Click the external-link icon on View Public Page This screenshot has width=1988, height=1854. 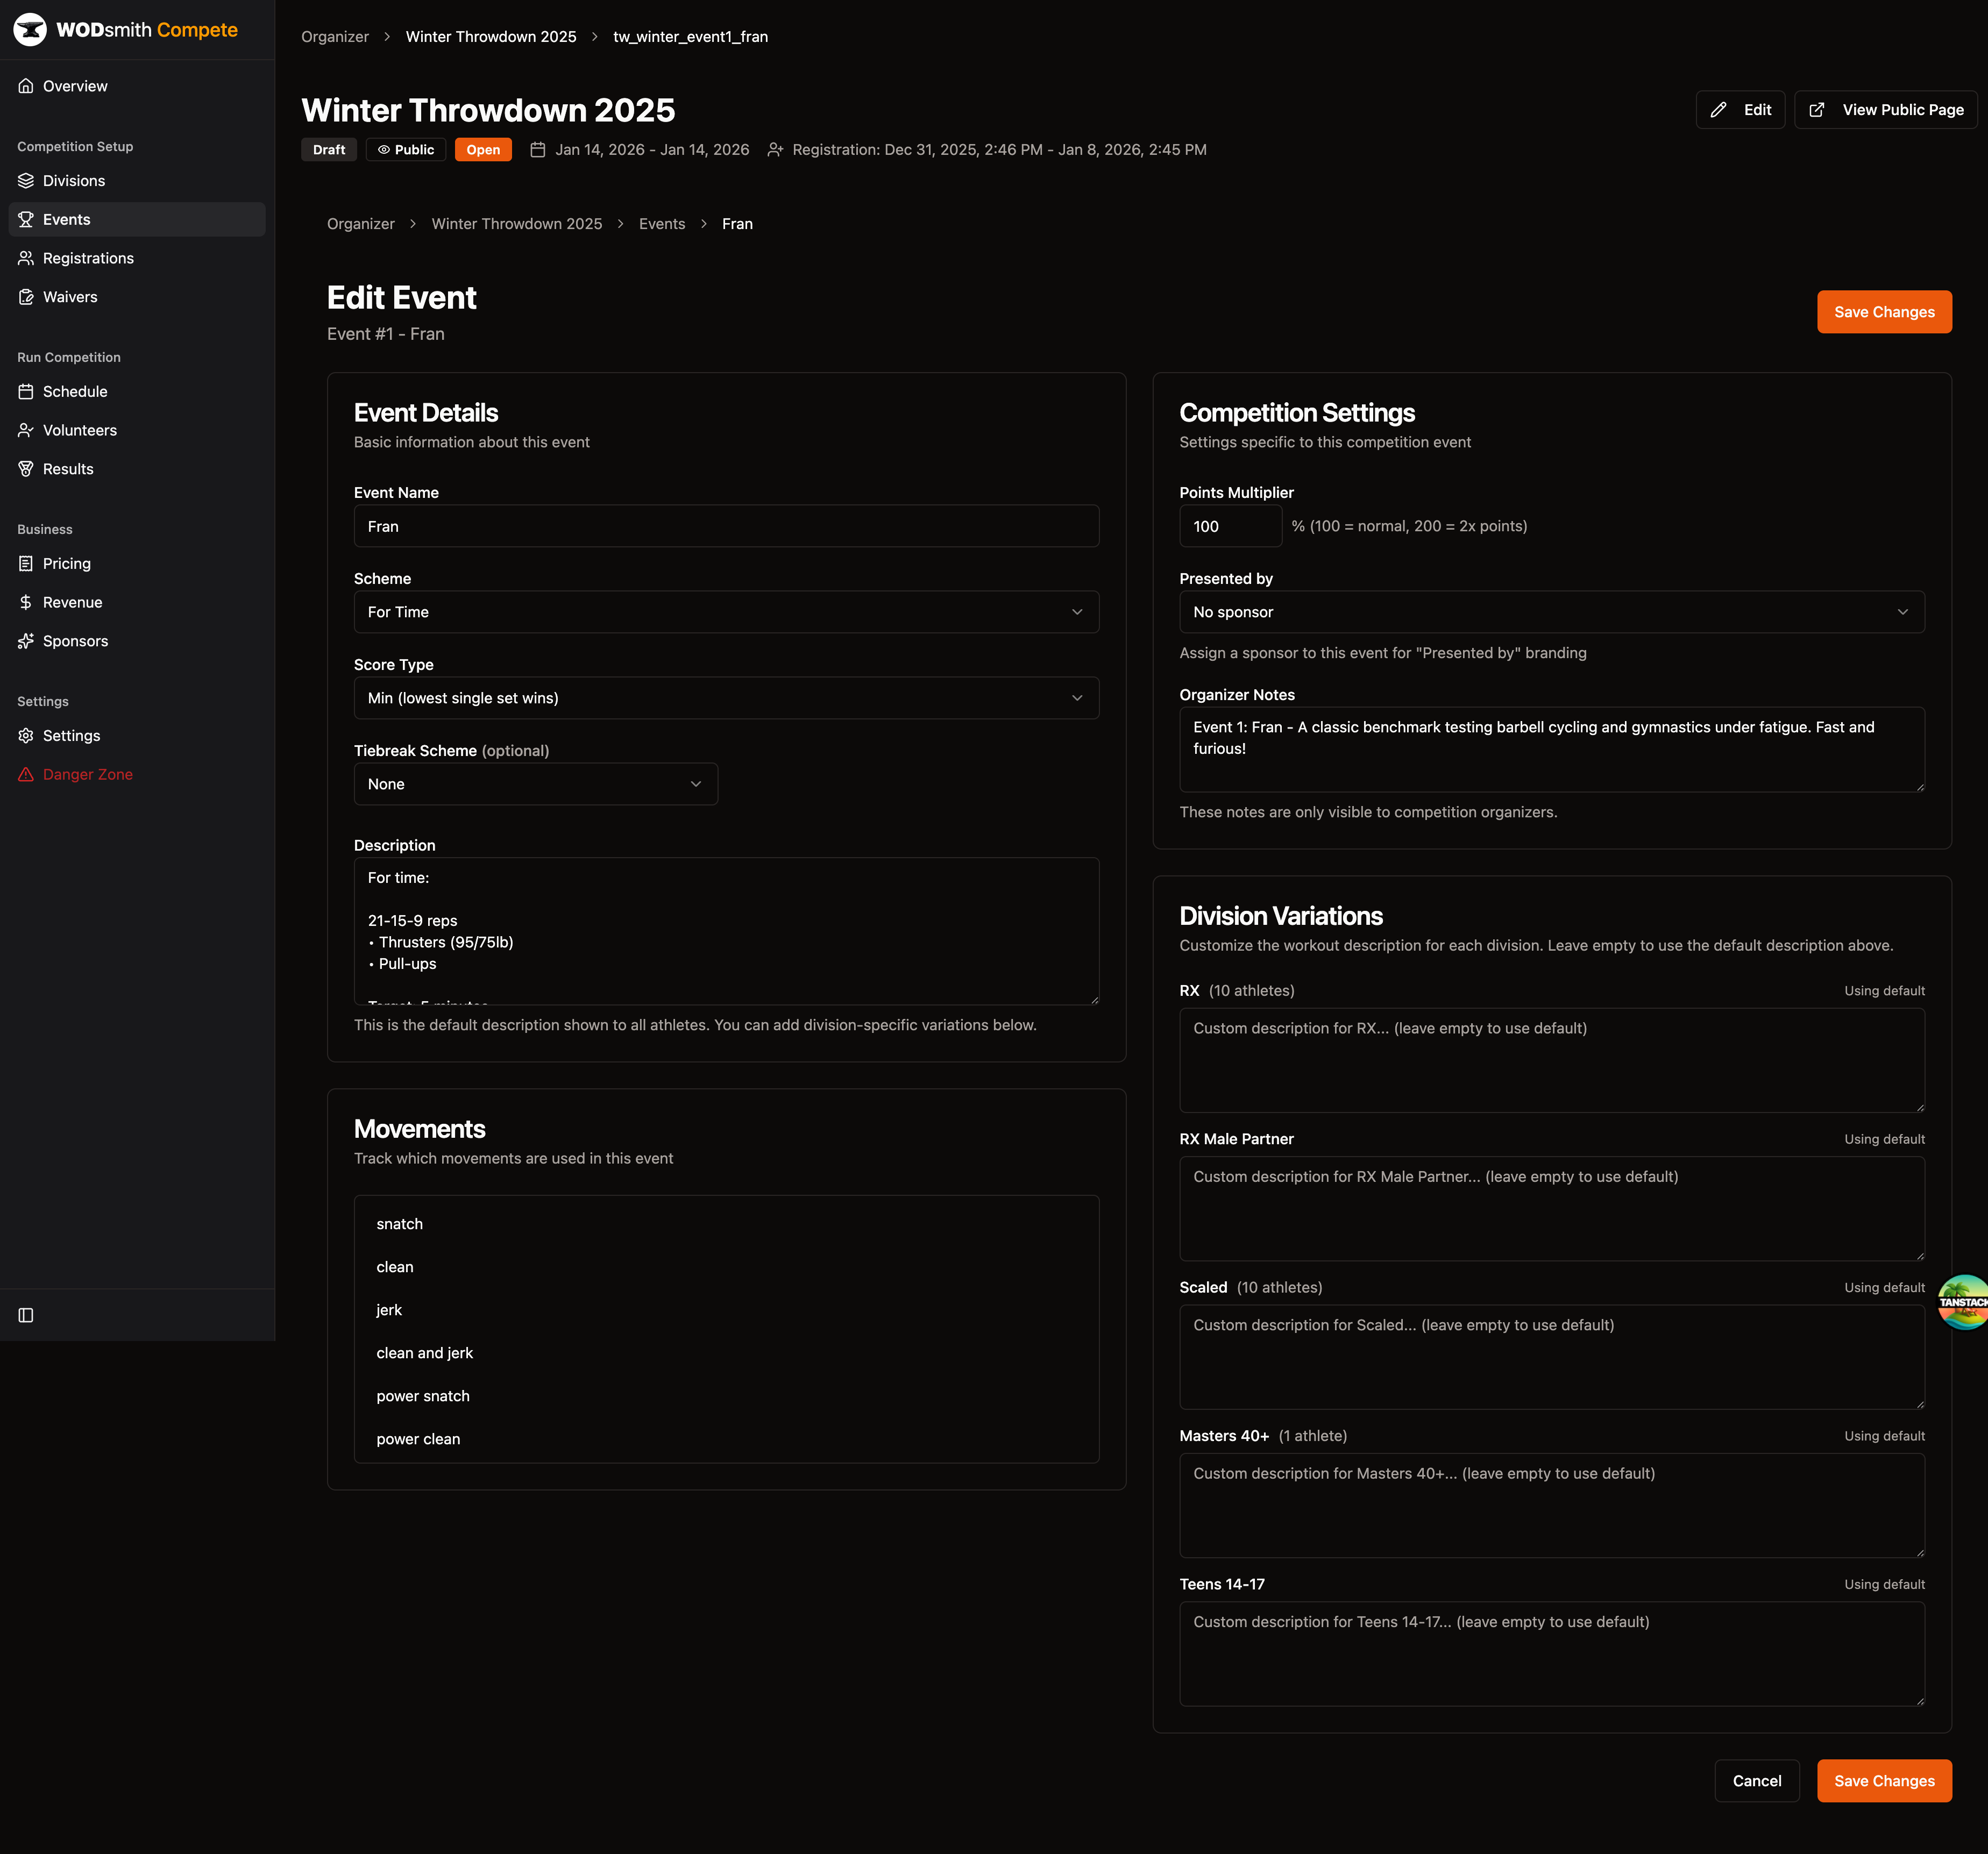click(x=1817, y=110)
